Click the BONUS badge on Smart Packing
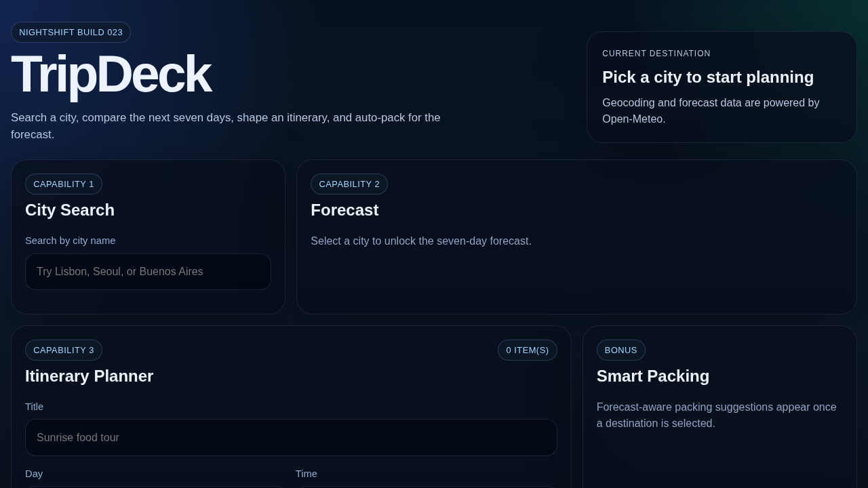 621,350
